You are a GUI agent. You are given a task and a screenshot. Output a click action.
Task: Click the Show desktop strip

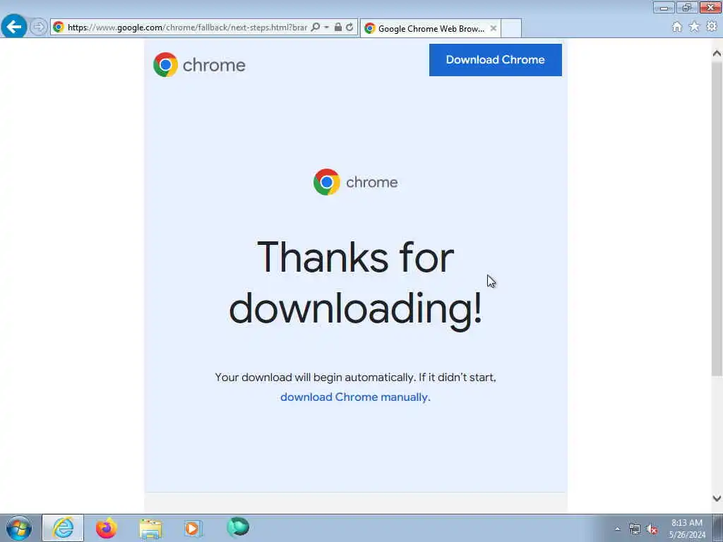(718, 528)
